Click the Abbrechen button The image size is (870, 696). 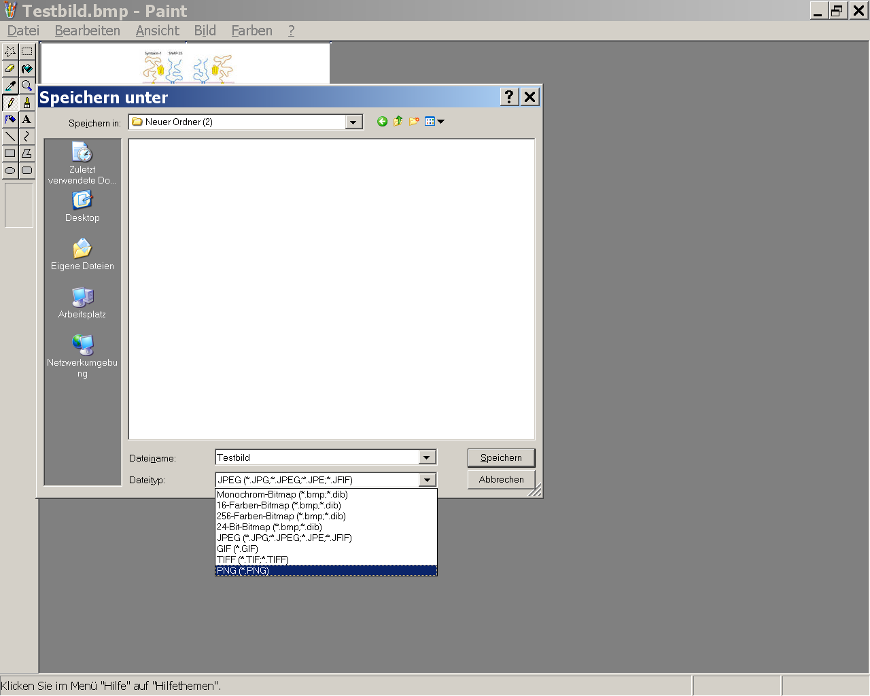tap(501, 479)
